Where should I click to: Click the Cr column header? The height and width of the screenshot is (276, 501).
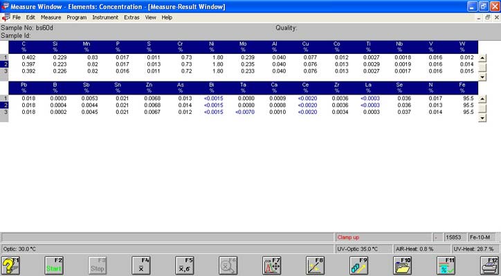click(180, 46)
